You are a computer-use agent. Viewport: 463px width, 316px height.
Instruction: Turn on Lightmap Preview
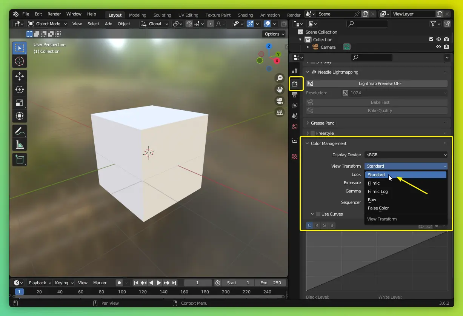[x=380, y=83]
